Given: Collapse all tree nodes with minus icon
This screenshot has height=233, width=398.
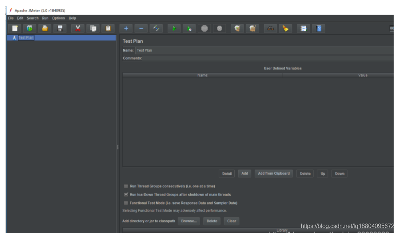Looking at the screenshot, I should [141, 28].
